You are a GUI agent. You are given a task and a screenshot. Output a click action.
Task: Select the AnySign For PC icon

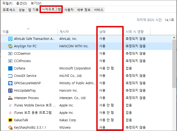point(10,46)
